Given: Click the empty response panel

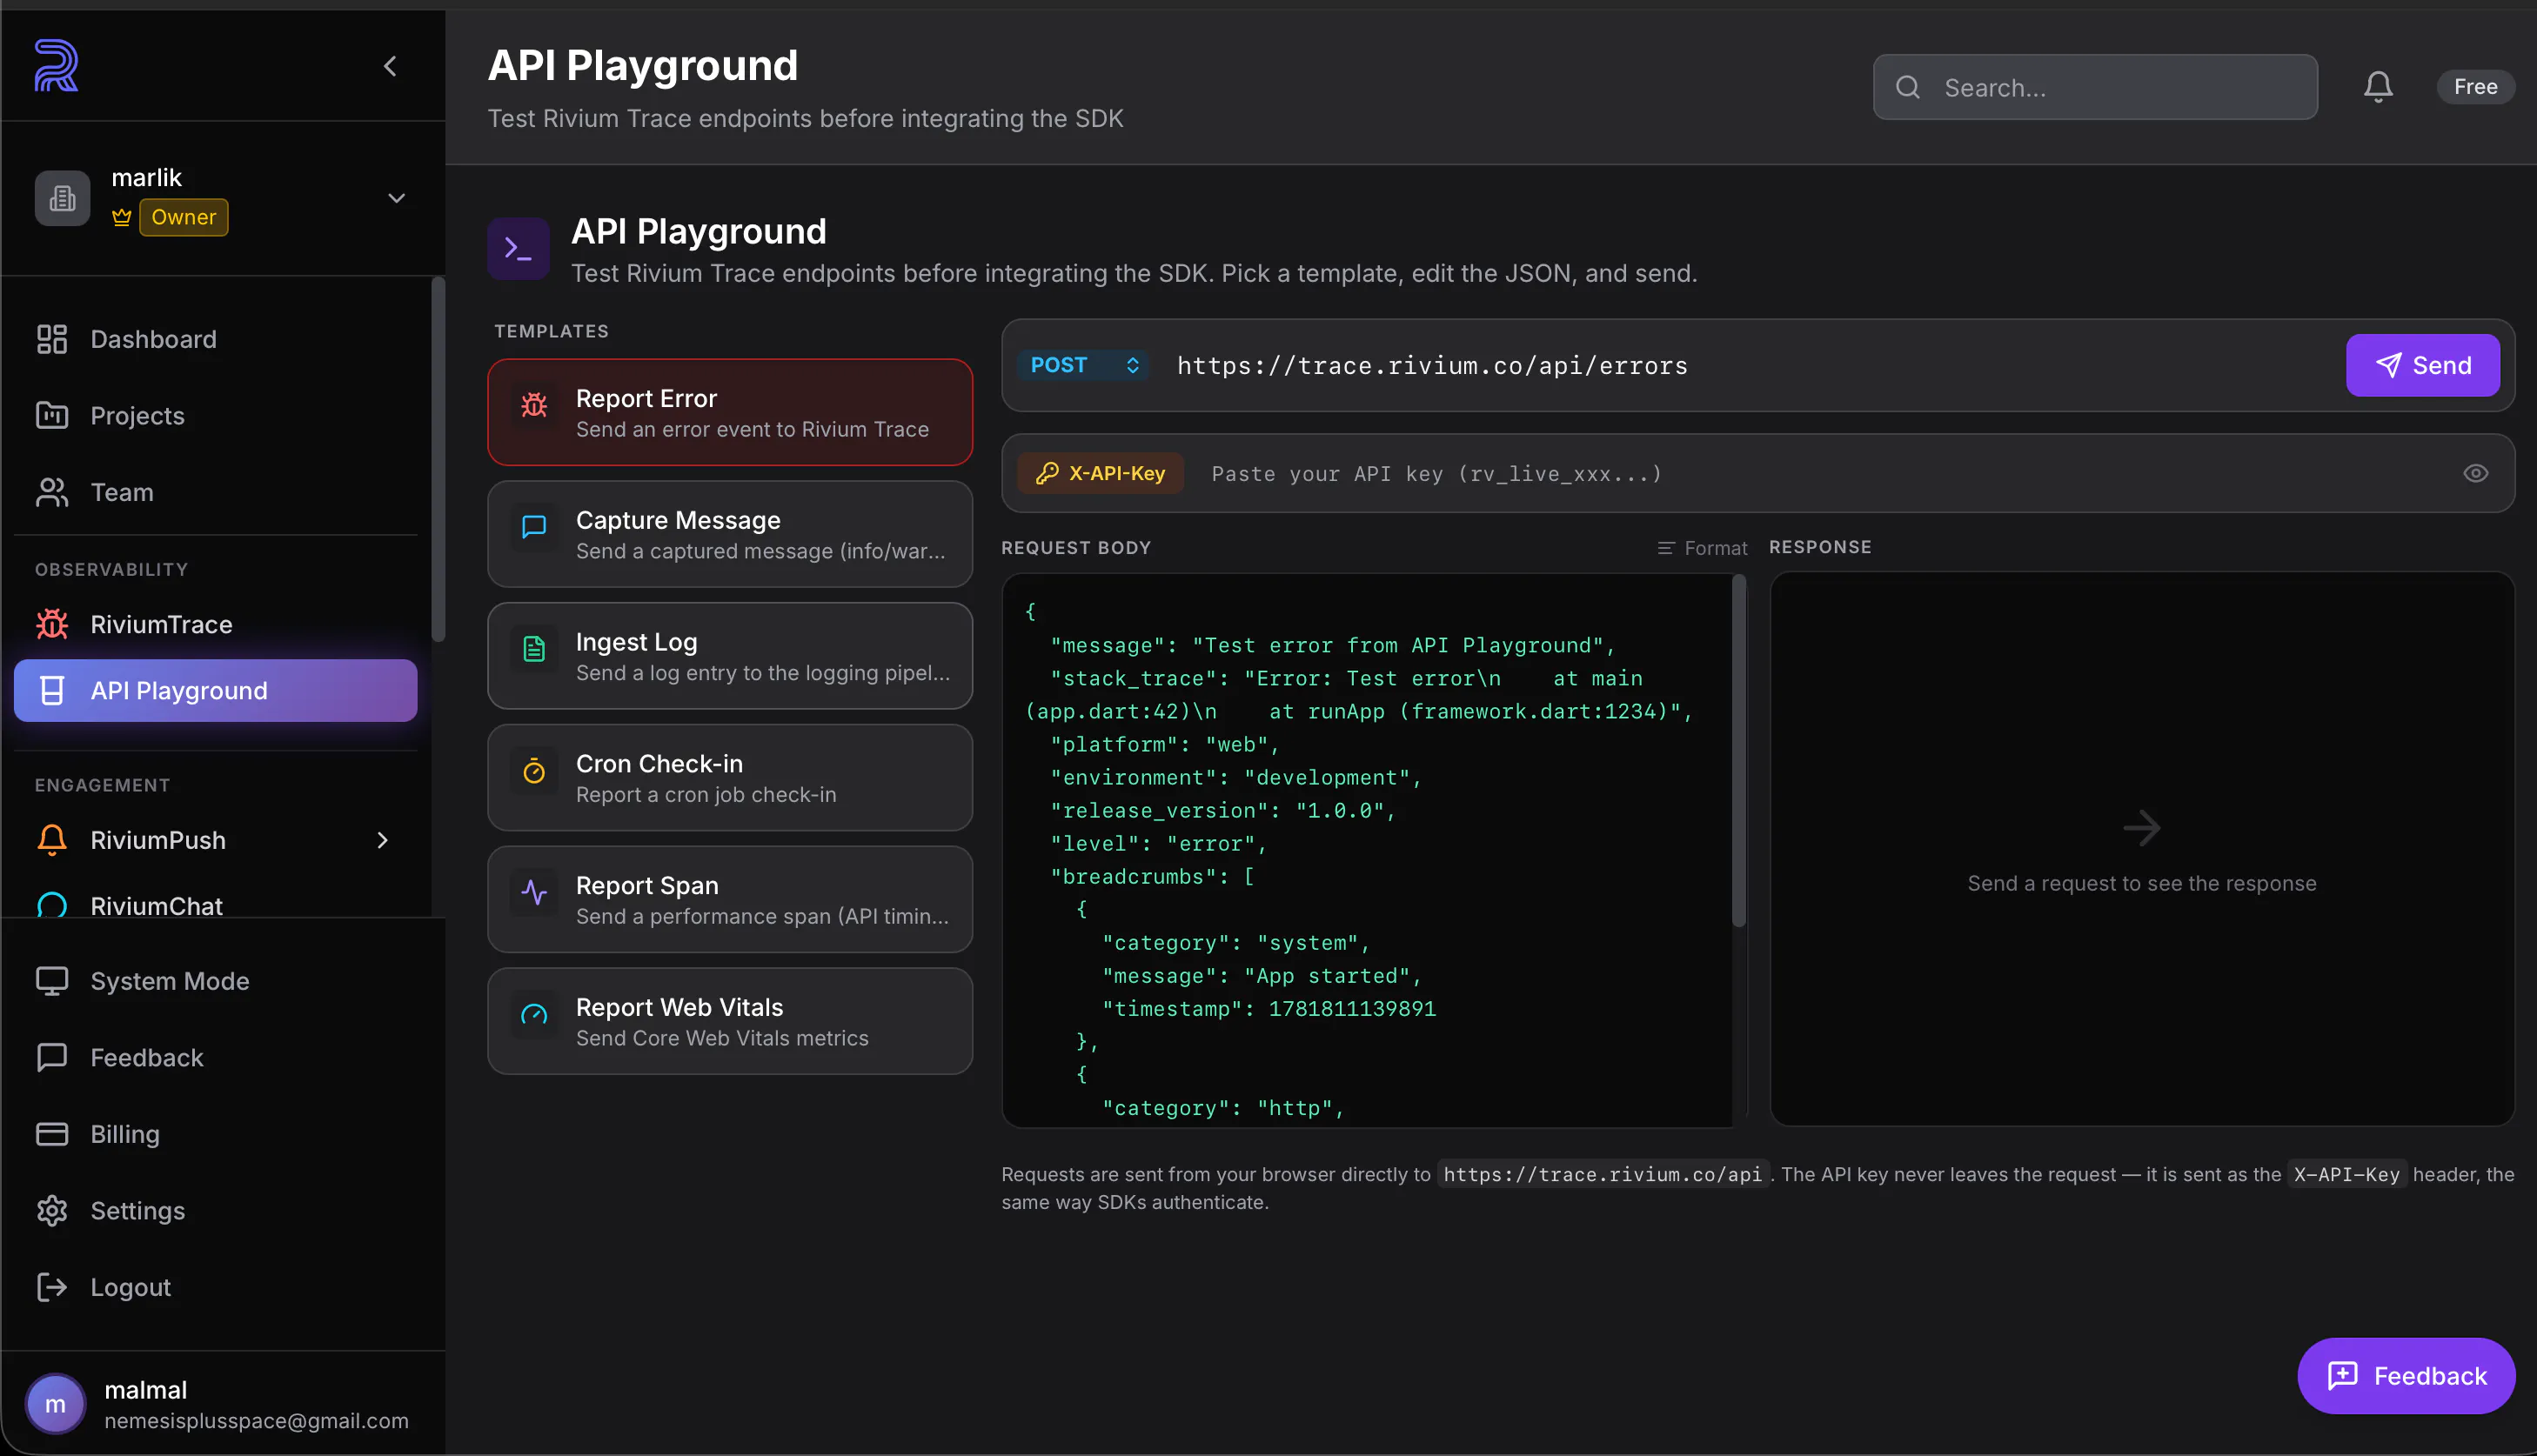Looking at the screenshot, I should (2142, 849).
